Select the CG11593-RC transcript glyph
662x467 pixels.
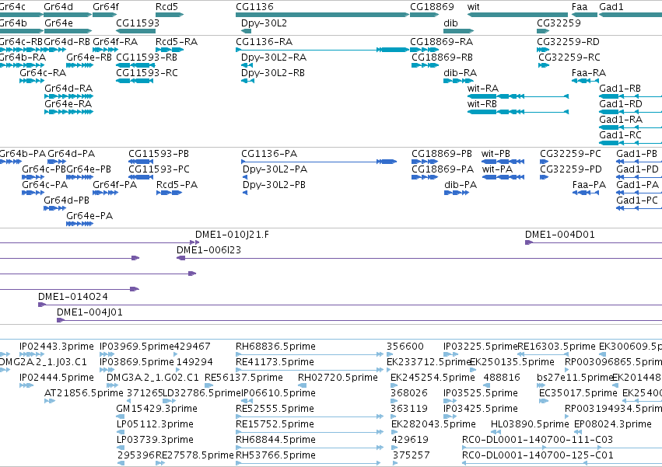tap(135, 81)
